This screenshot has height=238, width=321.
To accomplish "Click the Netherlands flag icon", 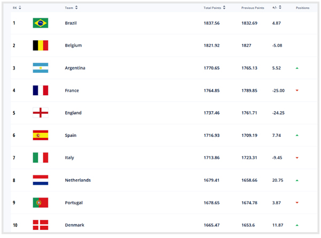I will [x=40, y=180].
